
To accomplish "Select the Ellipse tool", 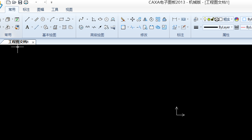I will [x=100, y=19].
